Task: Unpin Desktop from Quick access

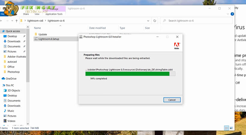Action: pos(24,36)
